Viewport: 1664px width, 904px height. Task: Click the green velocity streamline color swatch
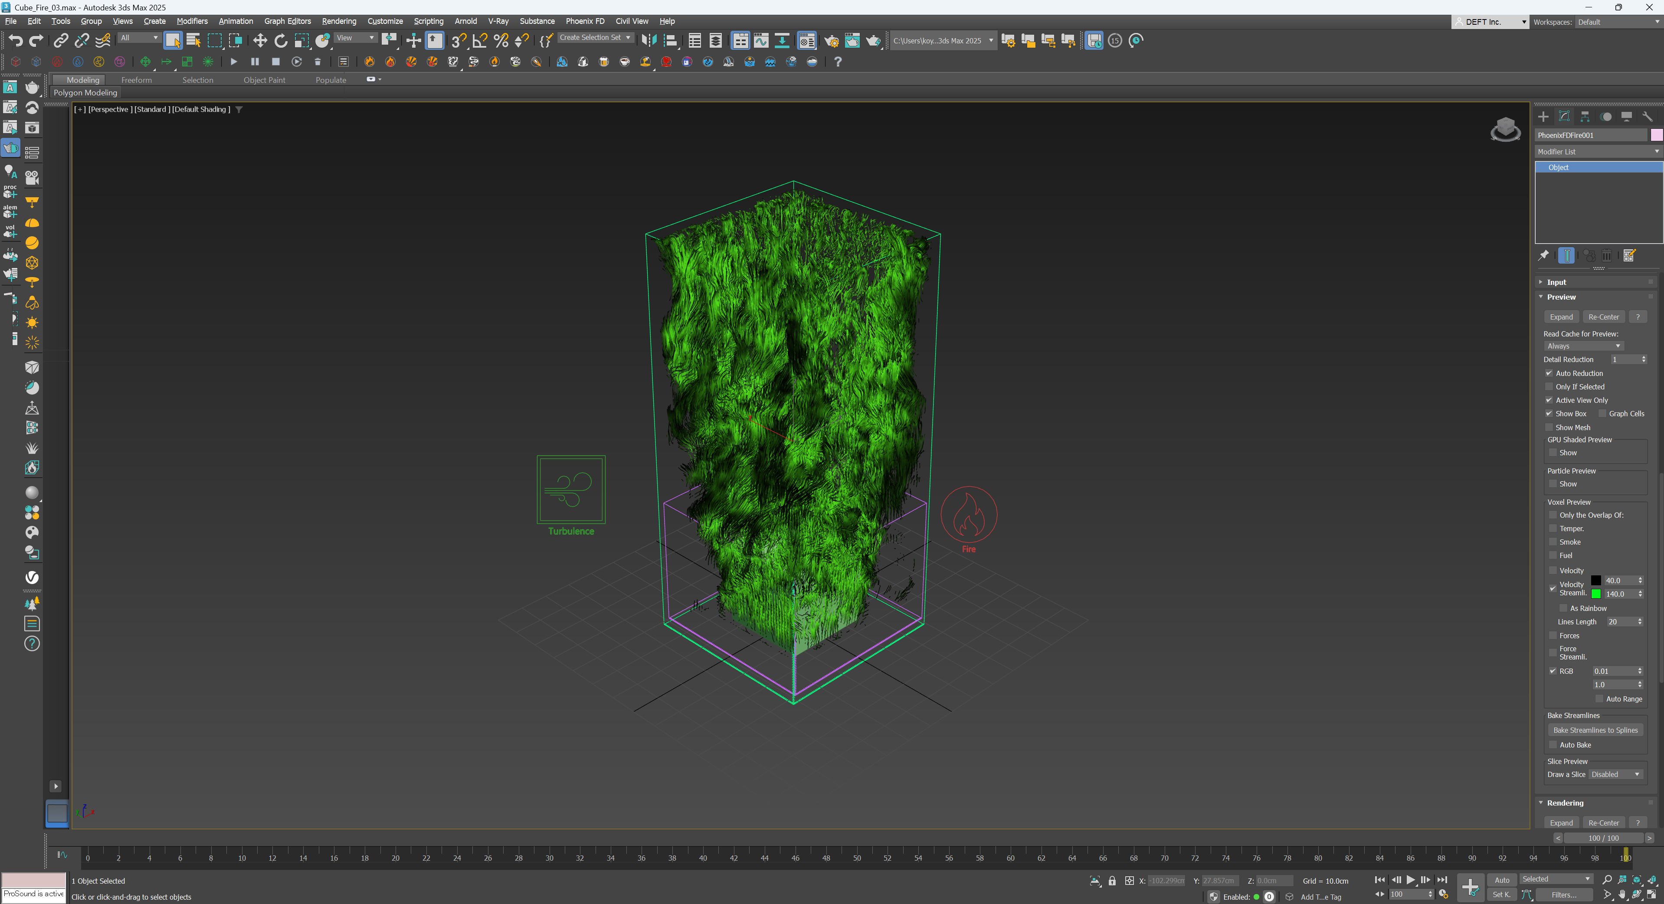1595,594
